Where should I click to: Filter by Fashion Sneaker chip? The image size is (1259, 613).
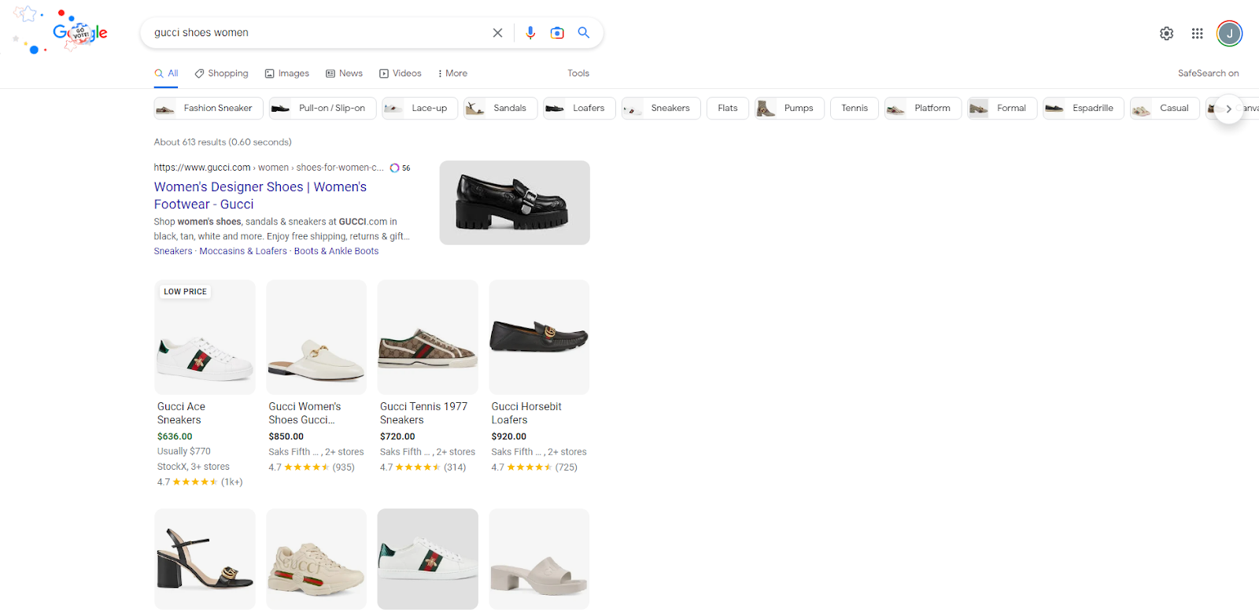(209, 108)
